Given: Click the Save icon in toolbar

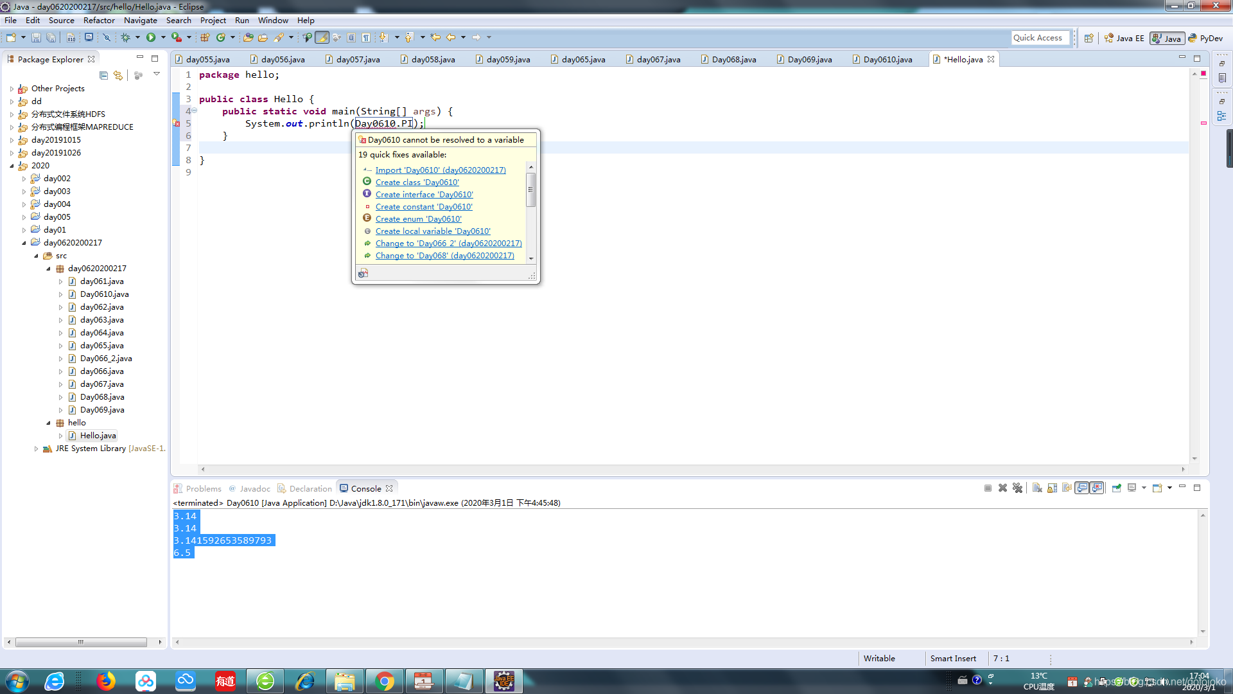Looking at the screenshot, I should pos(36,38).
